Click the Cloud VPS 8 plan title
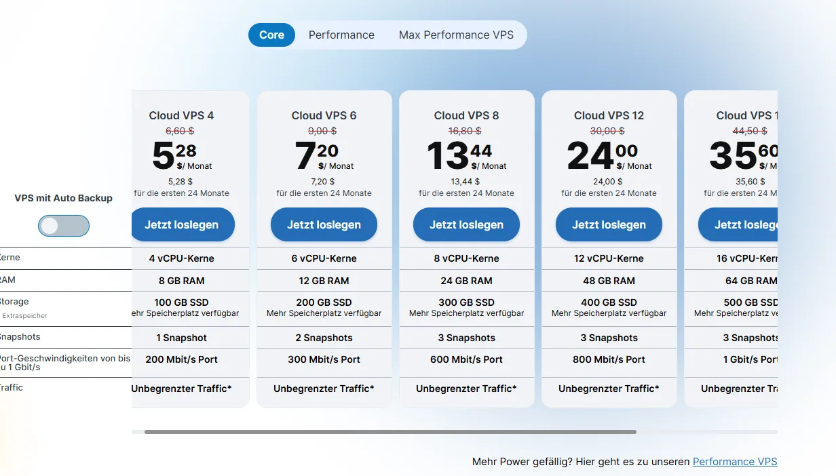Image resolution: width=836 pixels, height=476 pixels. click(466, 115)
